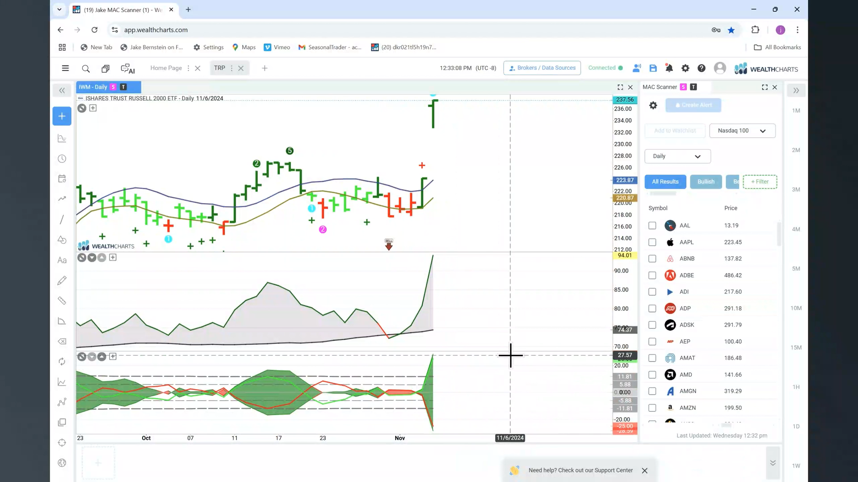858x482 pixels.
Task: Open Brokers / Data Sources
Action: (x=542, y=68)
